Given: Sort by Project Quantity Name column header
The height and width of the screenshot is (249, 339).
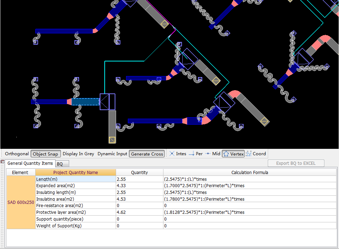Looking at the screenshot, I should [x=75, y=173].
